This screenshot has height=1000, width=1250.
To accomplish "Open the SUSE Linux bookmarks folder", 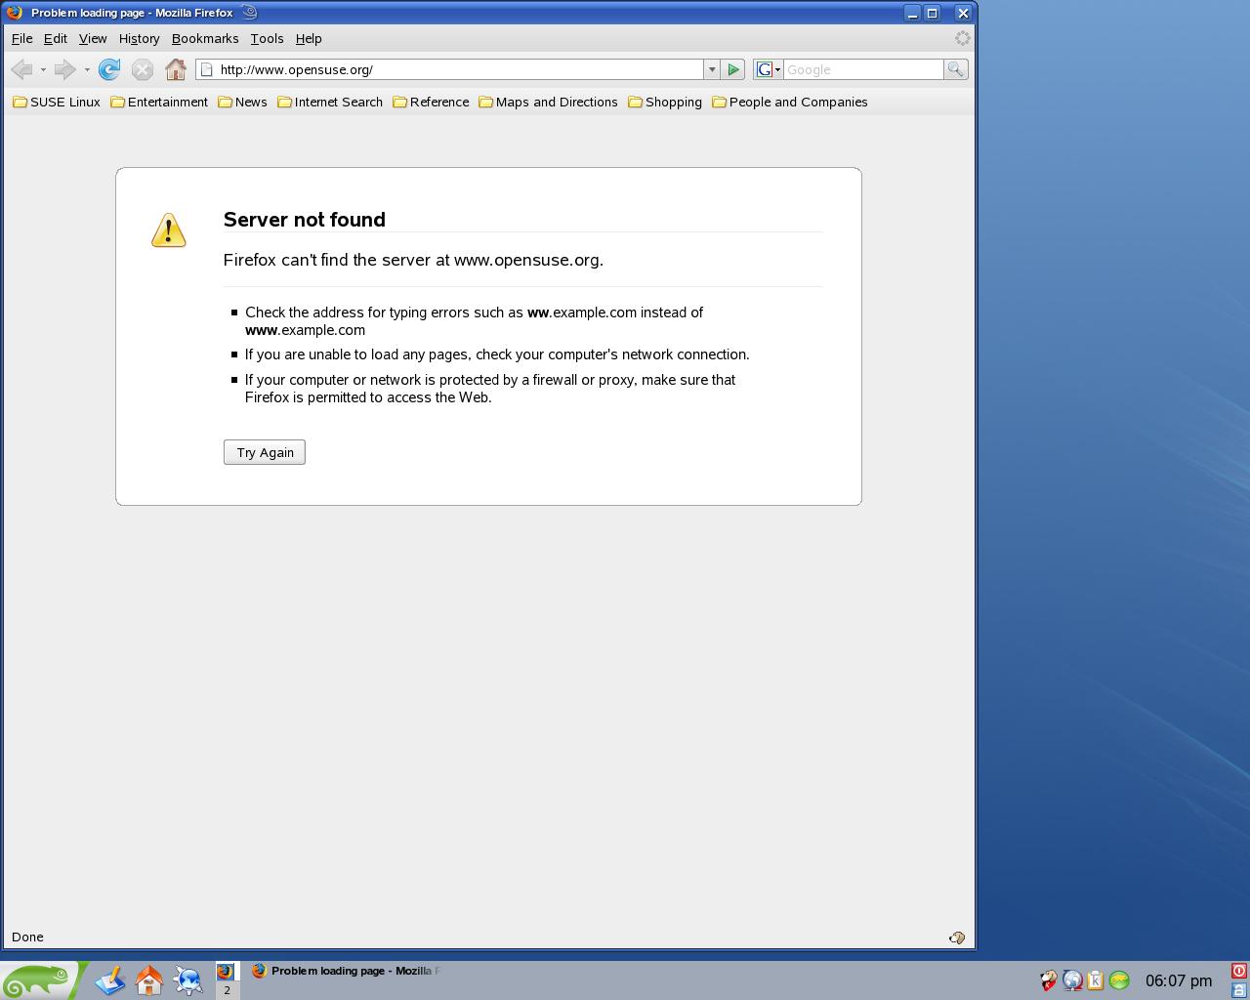I will coord(57,102).
